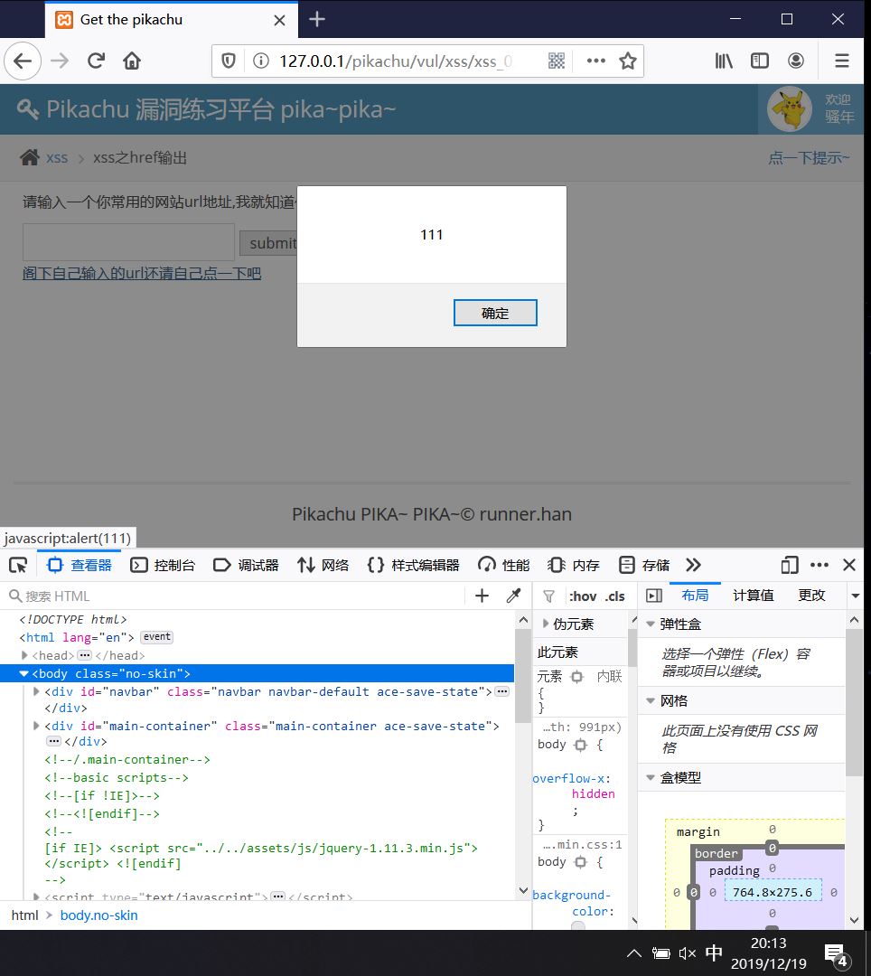Collapse the body no-skin node
The height and width of the screenshot is (976, 871).
tap(24, 673)
